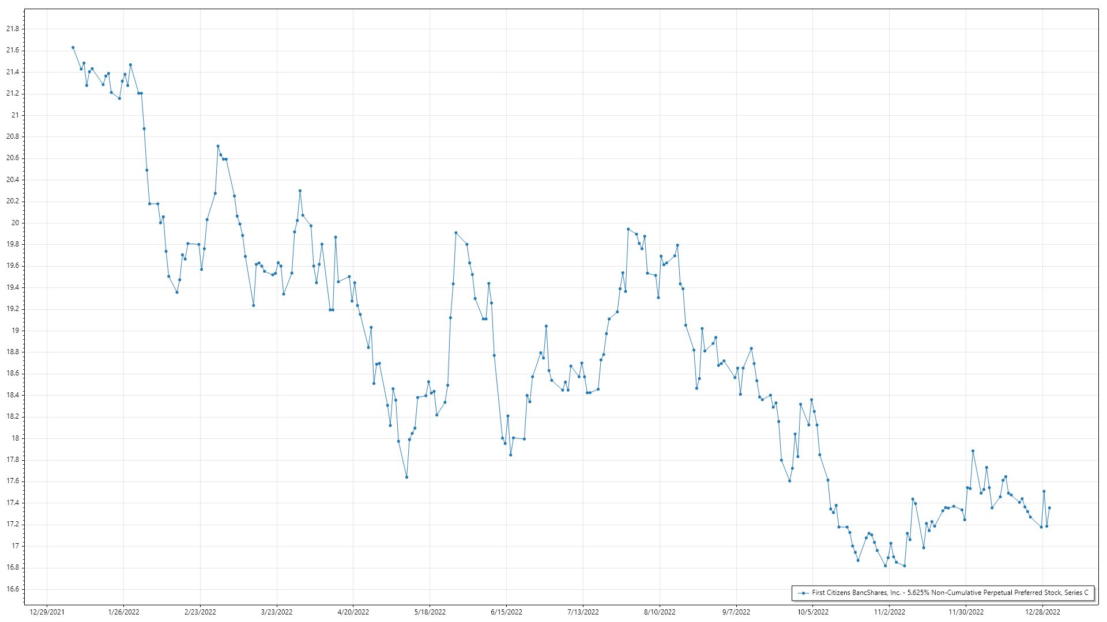Image resolution: width=1107 pixels, height=622 pixels.
Task: Click the 12/28/2022 x-axis date label
Action: (1042, 612)
